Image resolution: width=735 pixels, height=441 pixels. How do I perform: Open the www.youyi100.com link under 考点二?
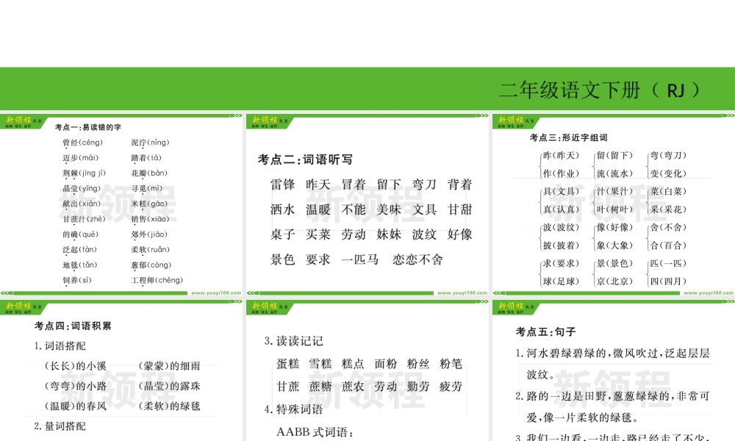point(462,293)
